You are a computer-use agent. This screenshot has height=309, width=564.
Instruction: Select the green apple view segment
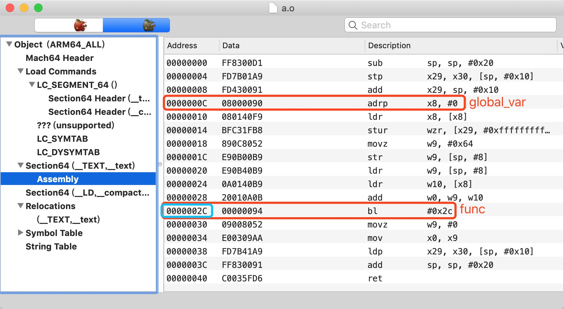(136, 25)
